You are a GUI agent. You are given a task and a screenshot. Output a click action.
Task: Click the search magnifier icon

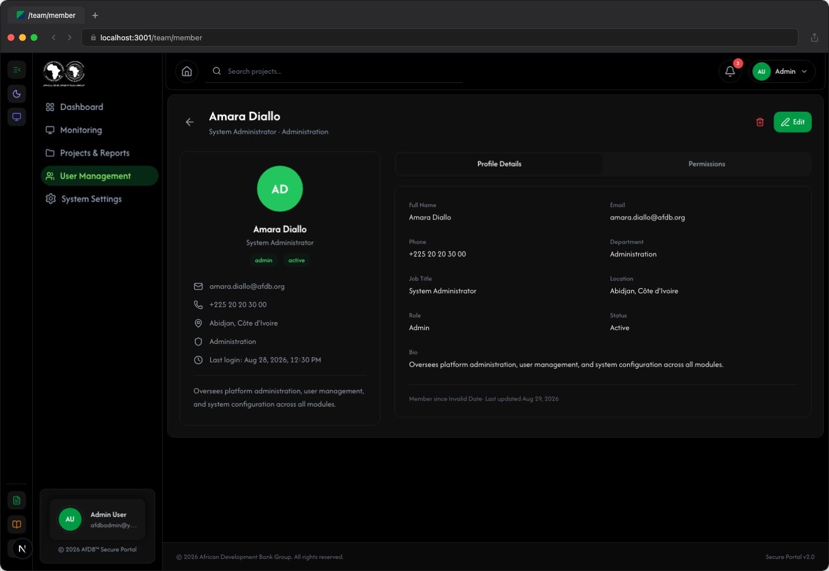[x=217, y=71]
